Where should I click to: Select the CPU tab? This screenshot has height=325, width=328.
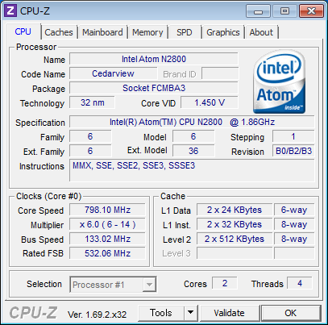coord(23,31)
